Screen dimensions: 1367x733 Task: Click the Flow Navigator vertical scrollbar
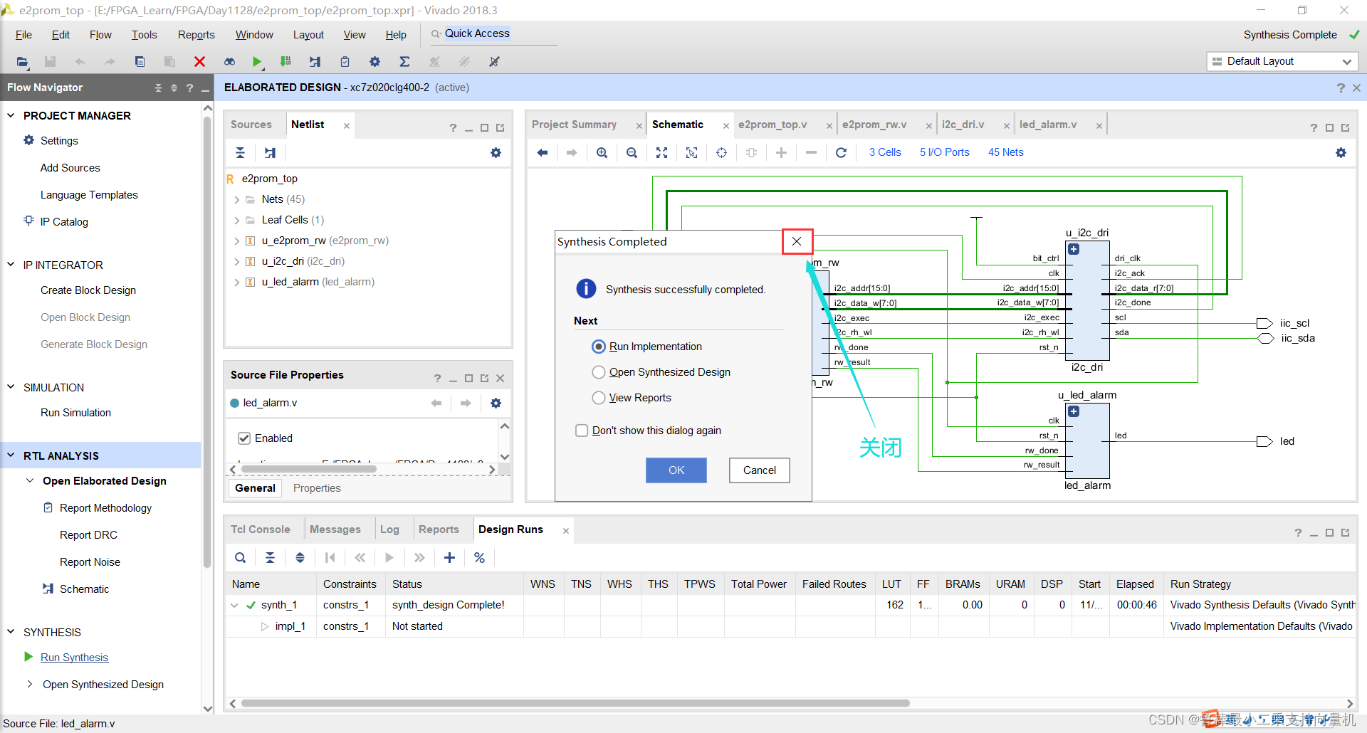coord(208,342)
